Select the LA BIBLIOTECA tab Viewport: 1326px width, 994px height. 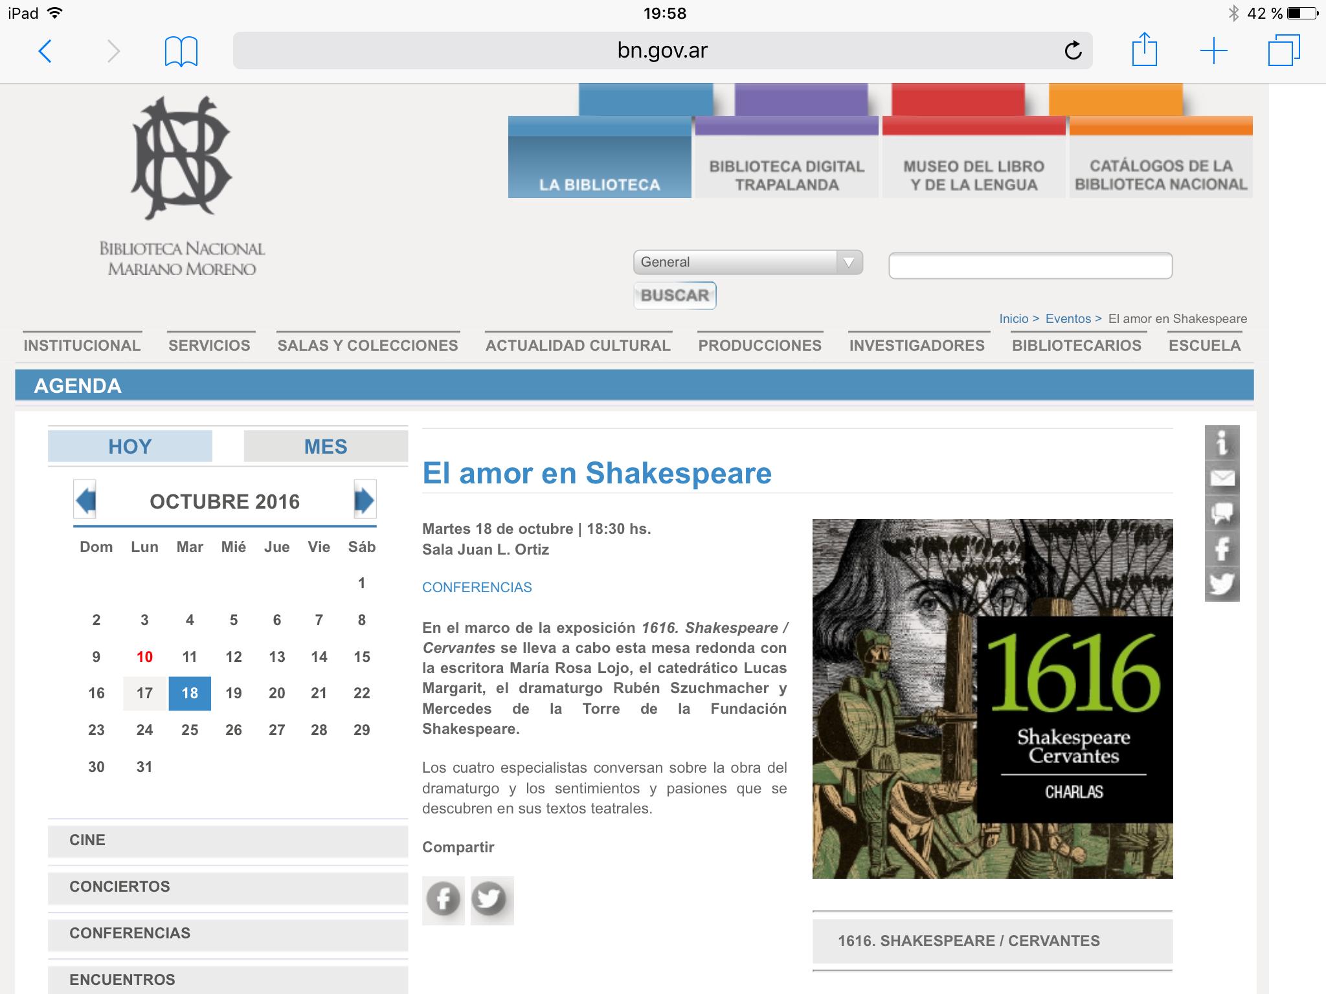[600, 157]
